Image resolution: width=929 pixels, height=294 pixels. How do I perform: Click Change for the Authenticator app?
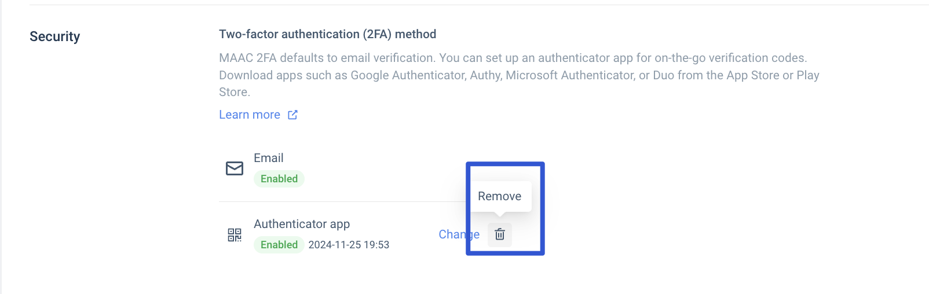(x=458, y=234)
